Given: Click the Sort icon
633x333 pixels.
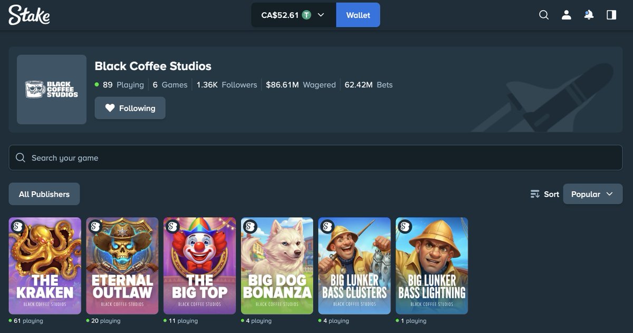Looking at the screenshot, I should point(535,194).
